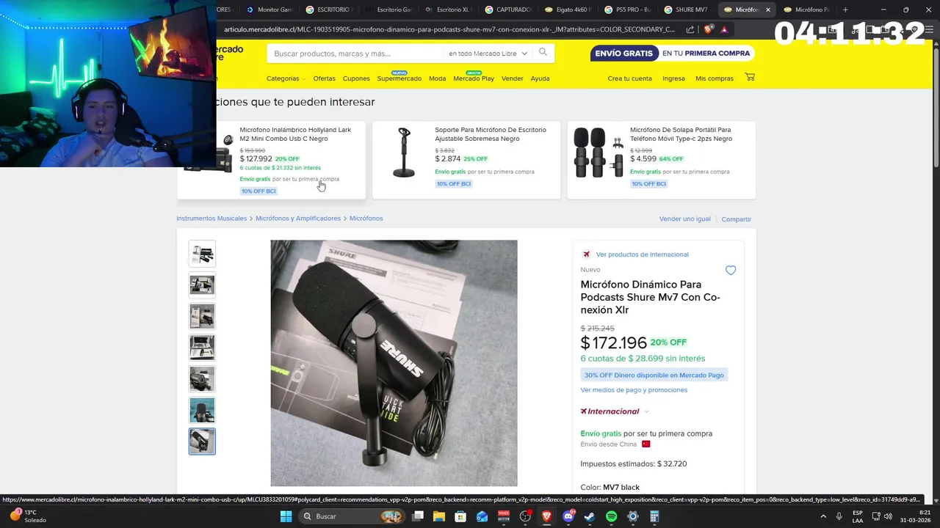Open 'Mis compras'
Screen dimensions: 940x528
pyautogui.click(x=715, y=78)
